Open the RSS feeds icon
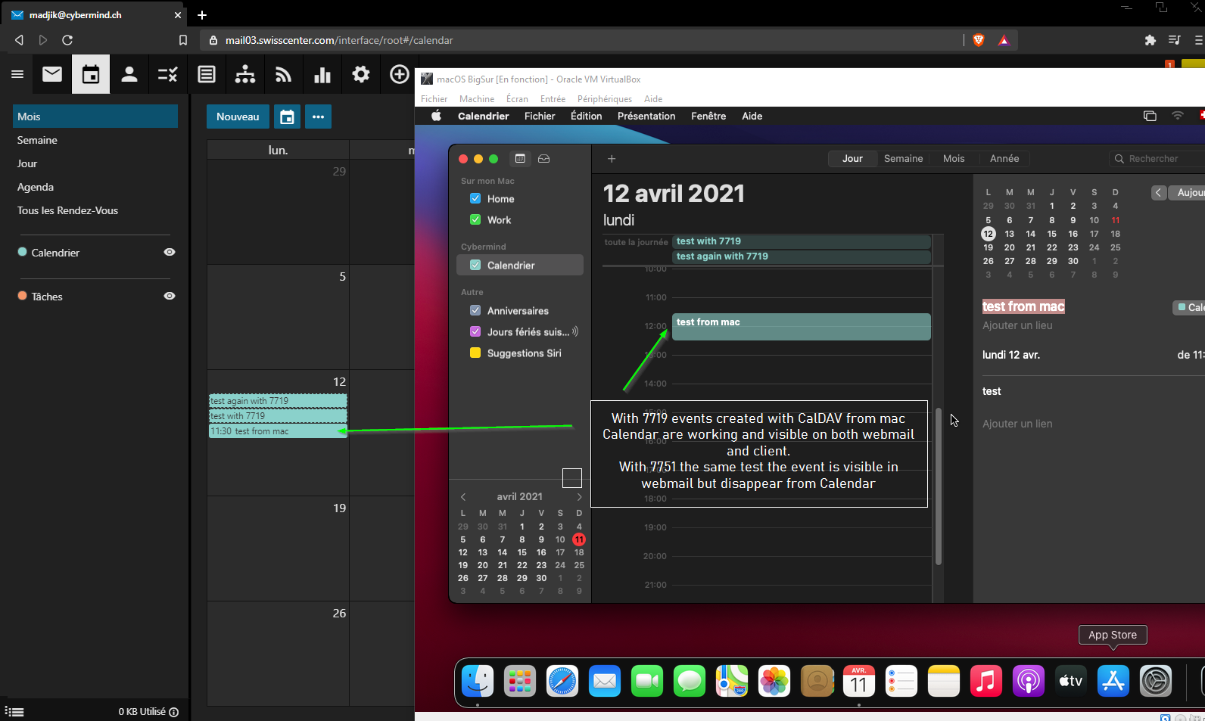1205x721 pixels. [283, 74]
